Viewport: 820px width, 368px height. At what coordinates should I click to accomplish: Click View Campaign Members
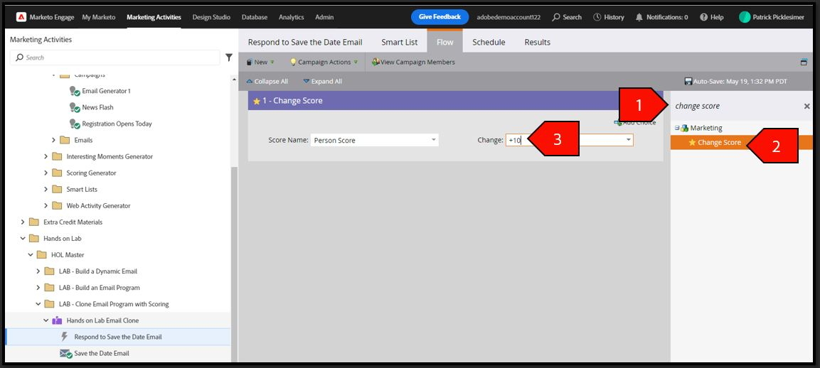(413, 62)
